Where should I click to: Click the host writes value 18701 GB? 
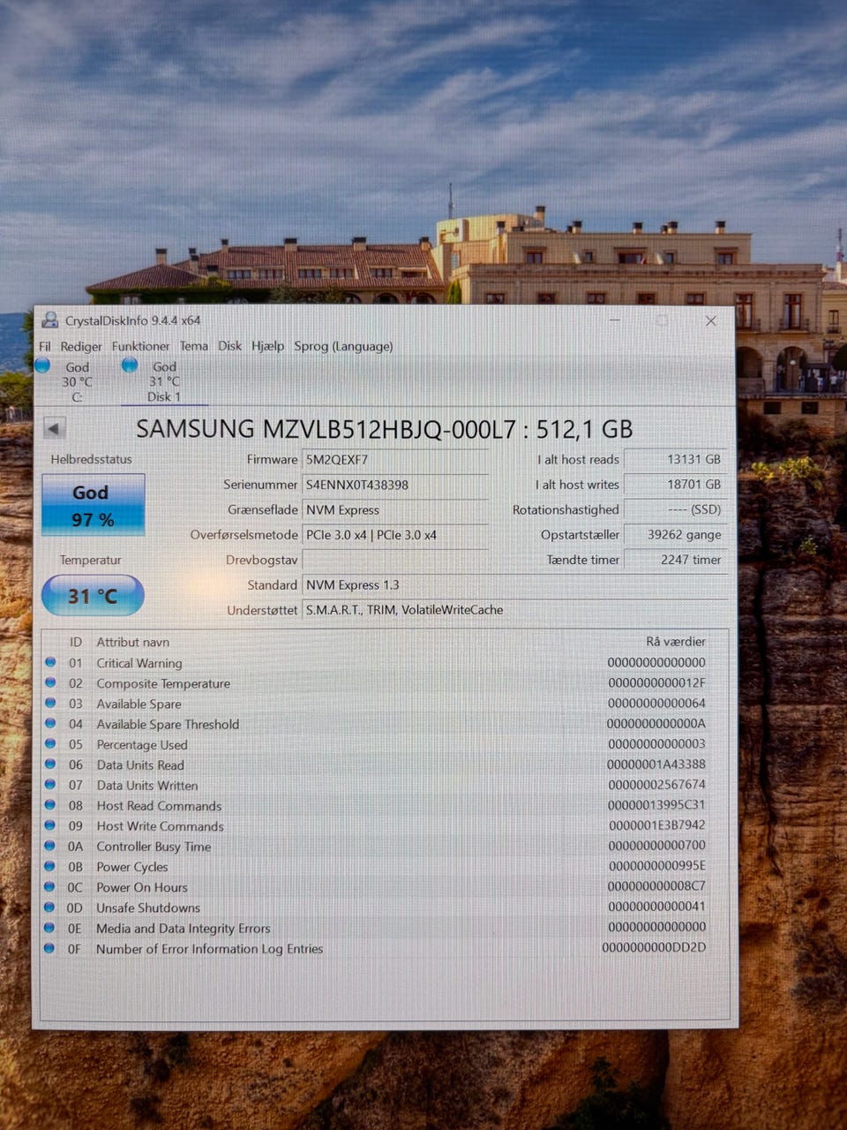point(676,484)
